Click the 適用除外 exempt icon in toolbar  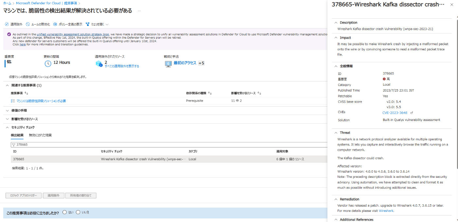pos(7,24)
